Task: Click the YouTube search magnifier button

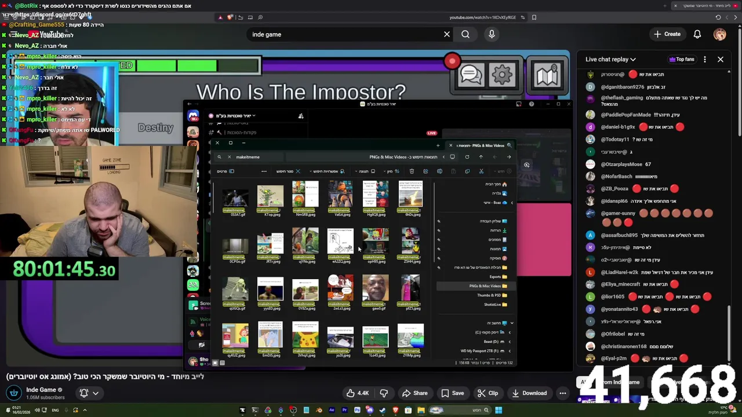Action: [465, 34]
